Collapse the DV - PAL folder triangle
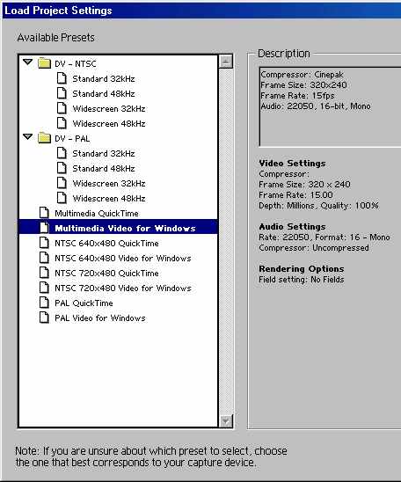 pyautogui.click(x=27, y=137)
